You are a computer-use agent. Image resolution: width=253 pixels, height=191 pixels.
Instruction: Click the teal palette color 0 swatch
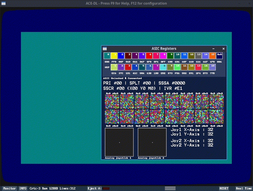[x=107, y=55]
